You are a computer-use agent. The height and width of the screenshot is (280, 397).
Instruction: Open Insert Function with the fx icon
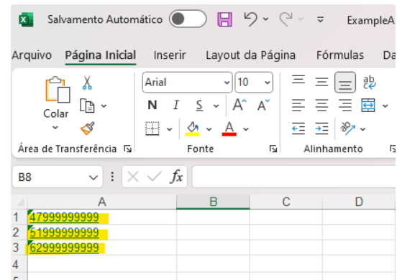pyautogui.click(x=176, y=177)
